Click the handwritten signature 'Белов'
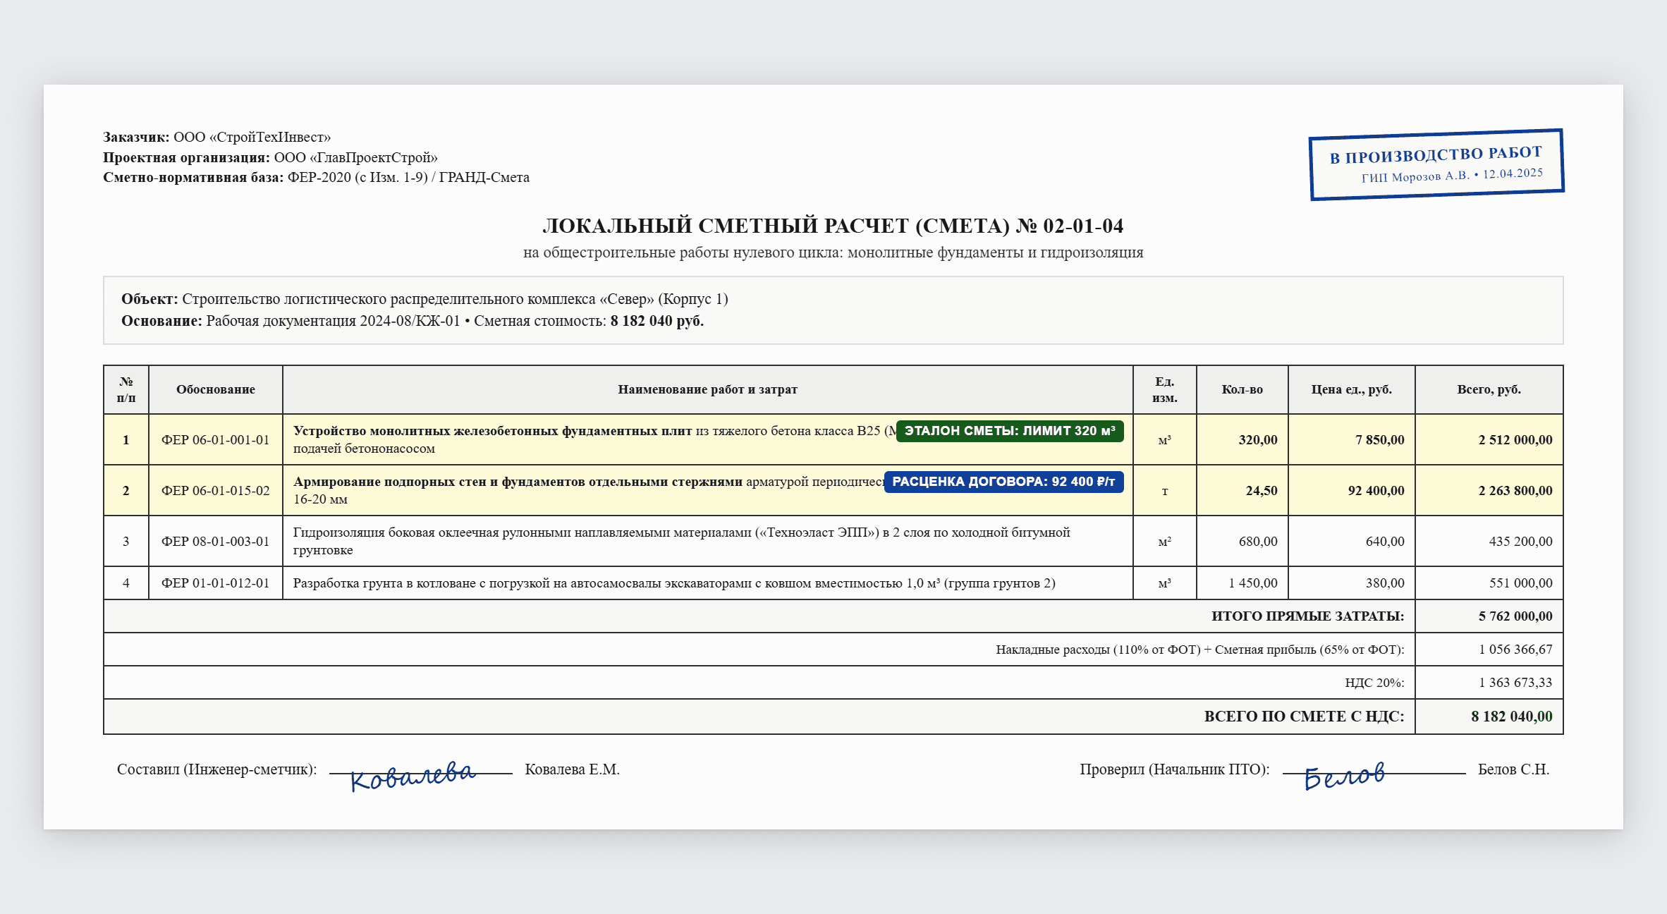 point(1344,775)
